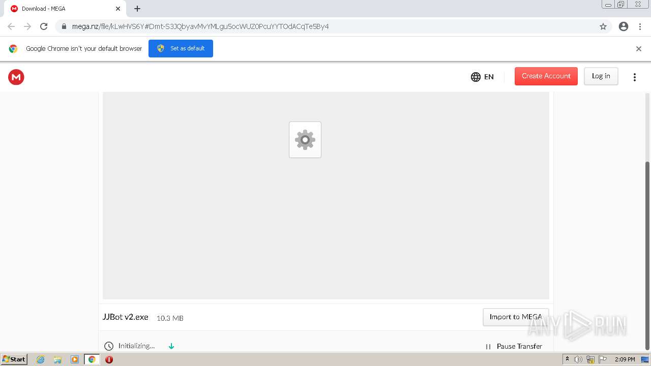View site security lock information
The height and width of the screenshot is (366, 651).
point(64,26)
